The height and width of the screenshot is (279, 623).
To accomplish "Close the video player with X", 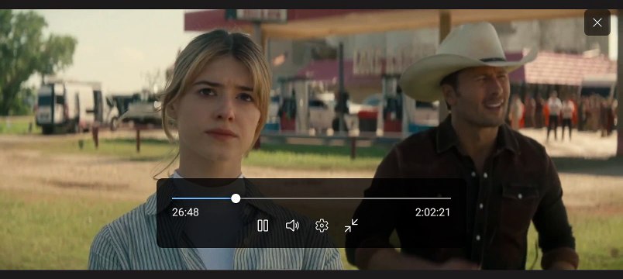I will 597,22.
